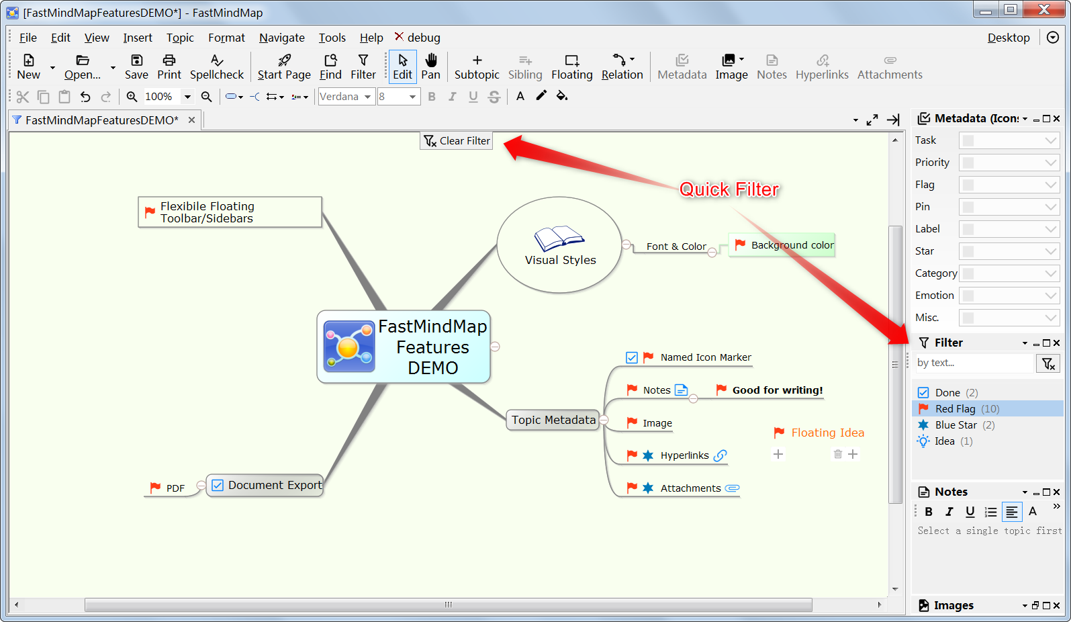Image resolution: width=1071 pixels, height=622 pixels.
Task: Click the debug menu entry
Action: coord(417,38)
